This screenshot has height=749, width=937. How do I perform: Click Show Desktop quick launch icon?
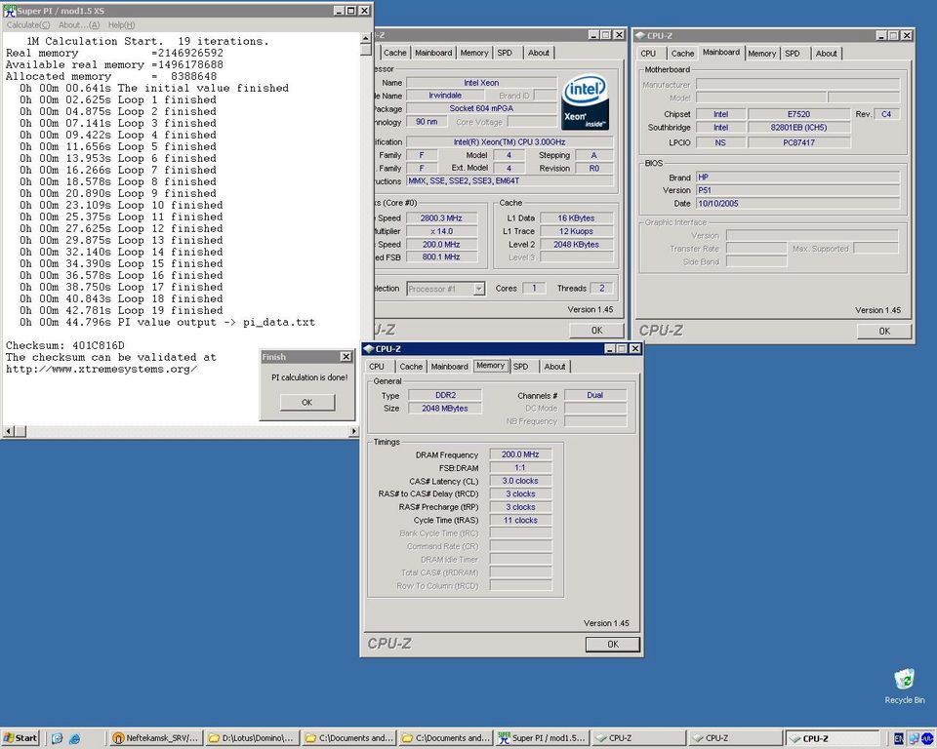pos(58,739)
